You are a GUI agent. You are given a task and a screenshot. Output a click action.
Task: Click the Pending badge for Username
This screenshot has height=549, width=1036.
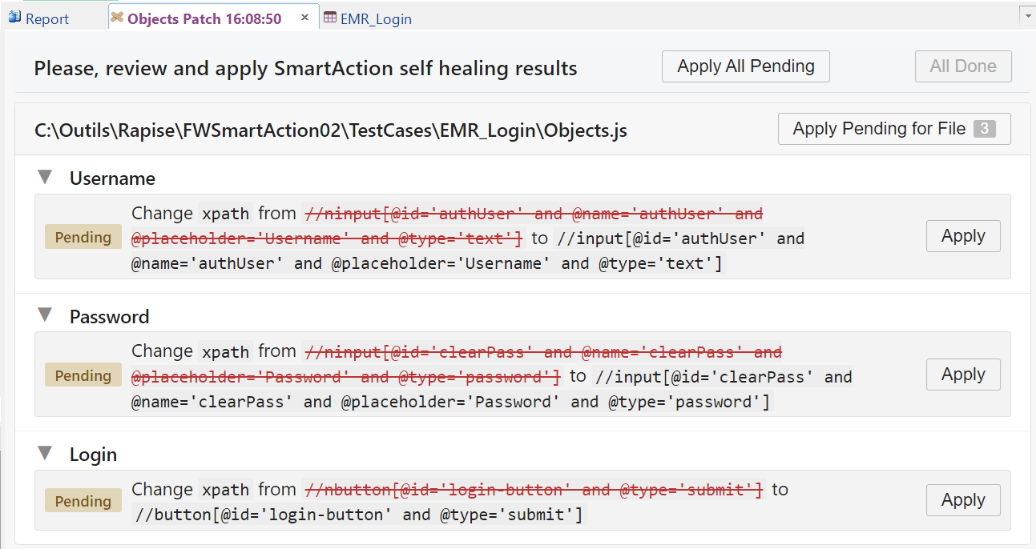click(x=83, y=237)
